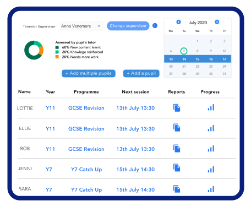View Jenni's progress chart icon

click(x=211, y=169)
